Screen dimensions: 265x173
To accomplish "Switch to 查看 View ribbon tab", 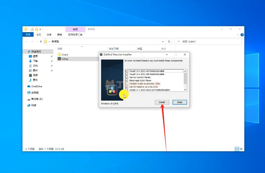I will click(60, 35).
